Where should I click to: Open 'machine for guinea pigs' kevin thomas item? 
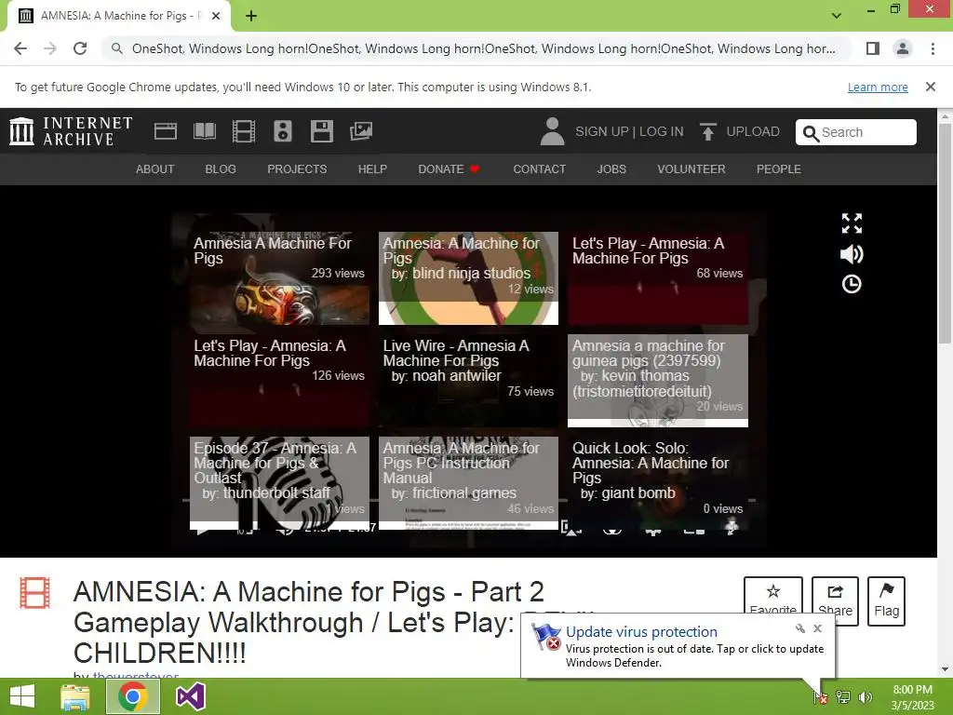click(x=658, y=381)
